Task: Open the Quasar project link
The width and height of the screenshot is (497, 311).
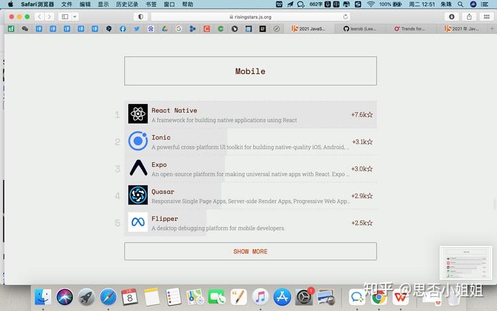Action: click(x=162, y=191)
